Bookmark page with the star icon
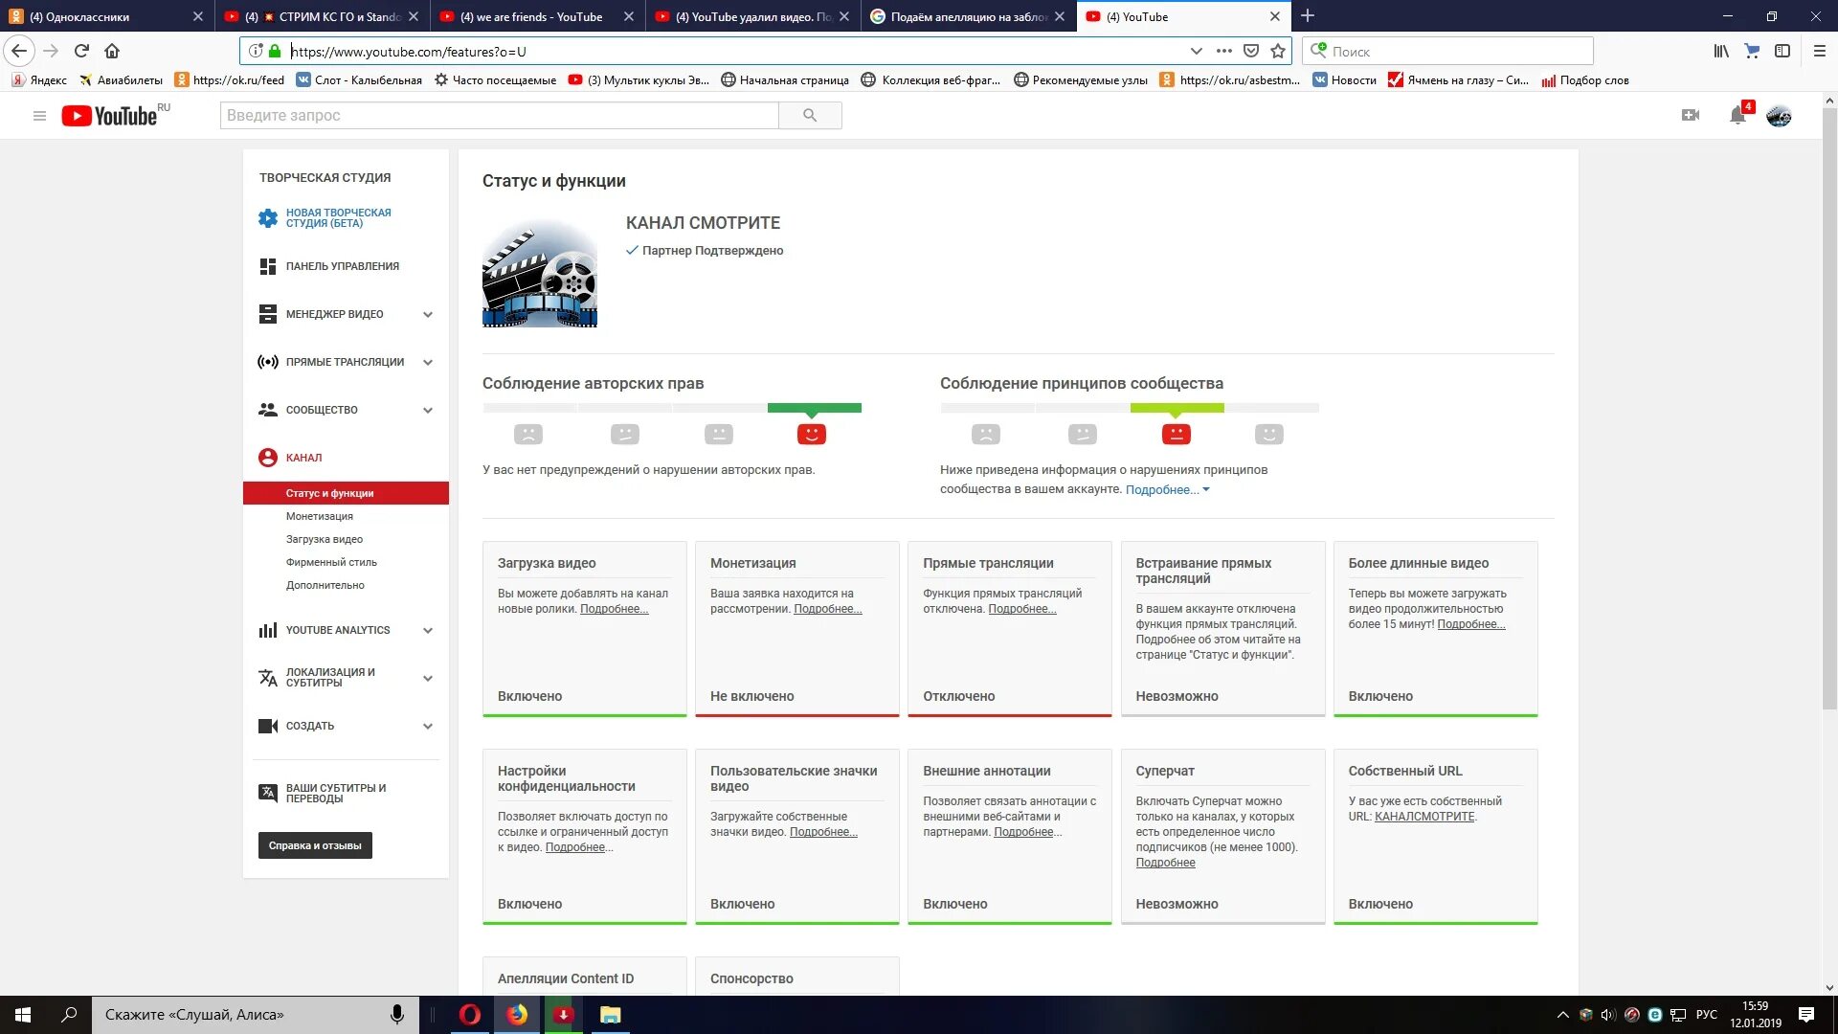Viewport: 1838px width, 1034px height. (x=1278, y=51)
